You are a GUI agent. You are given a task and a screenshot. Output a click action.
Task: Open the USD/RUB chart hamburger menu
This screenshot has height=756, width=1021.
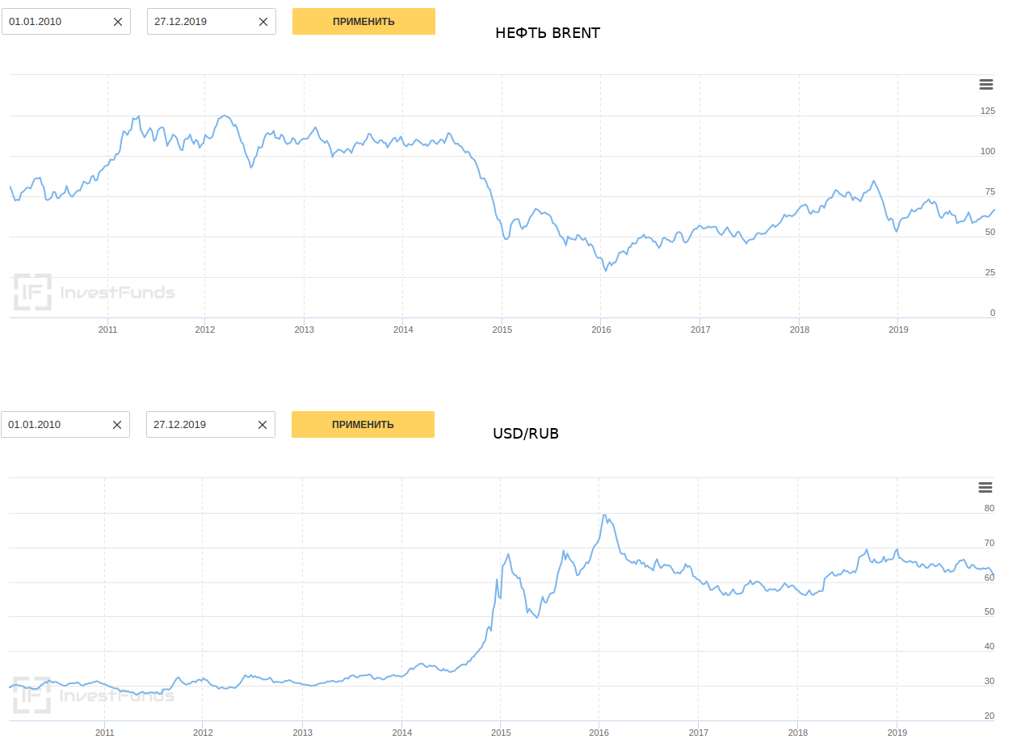coord(985,487)
